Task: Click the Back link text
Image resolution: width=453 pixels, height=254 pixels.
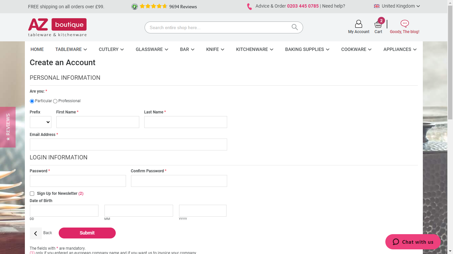Action: coord(48,233)
